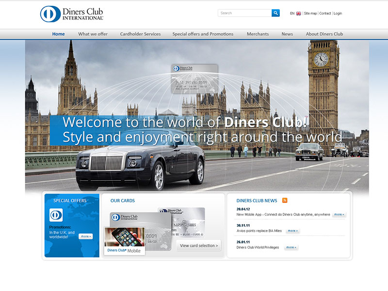Screen dimensions: 388x291
Task: Click the OUR CARDS heading
Action: coord(123,201)
